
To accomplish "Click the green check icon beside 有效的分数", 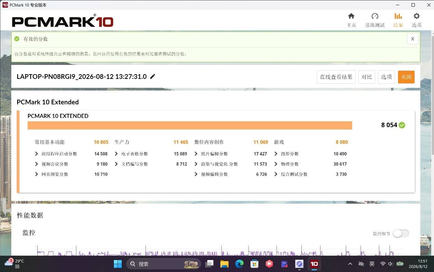I will (x=17, y=39).
